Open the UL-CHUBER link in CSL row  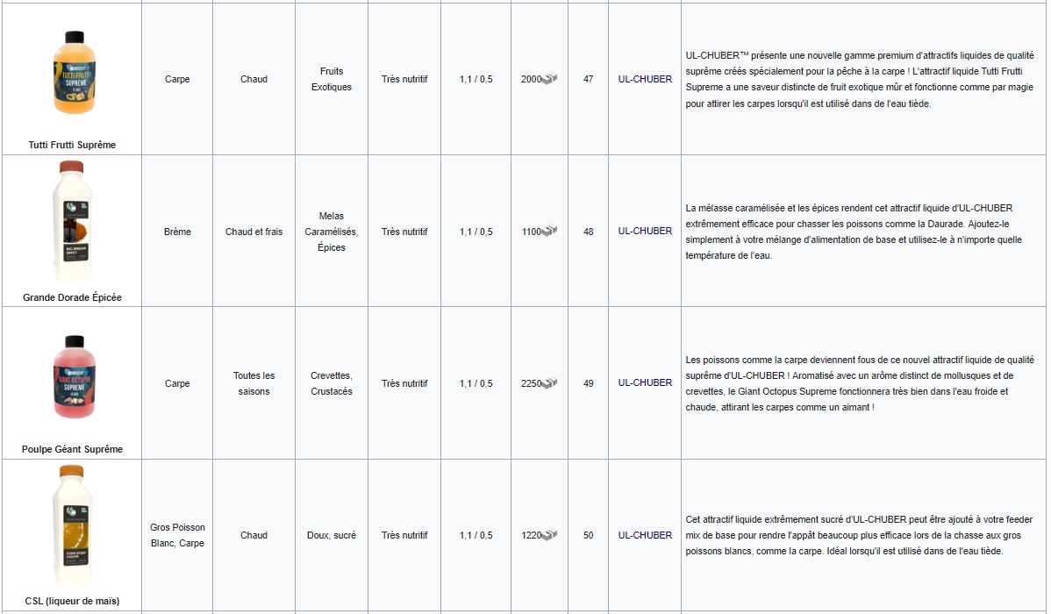click(x=645, y=535)
